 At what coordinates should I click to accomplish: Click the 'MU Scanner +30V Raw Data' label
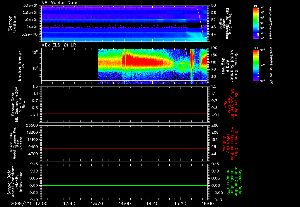point(18,105)
